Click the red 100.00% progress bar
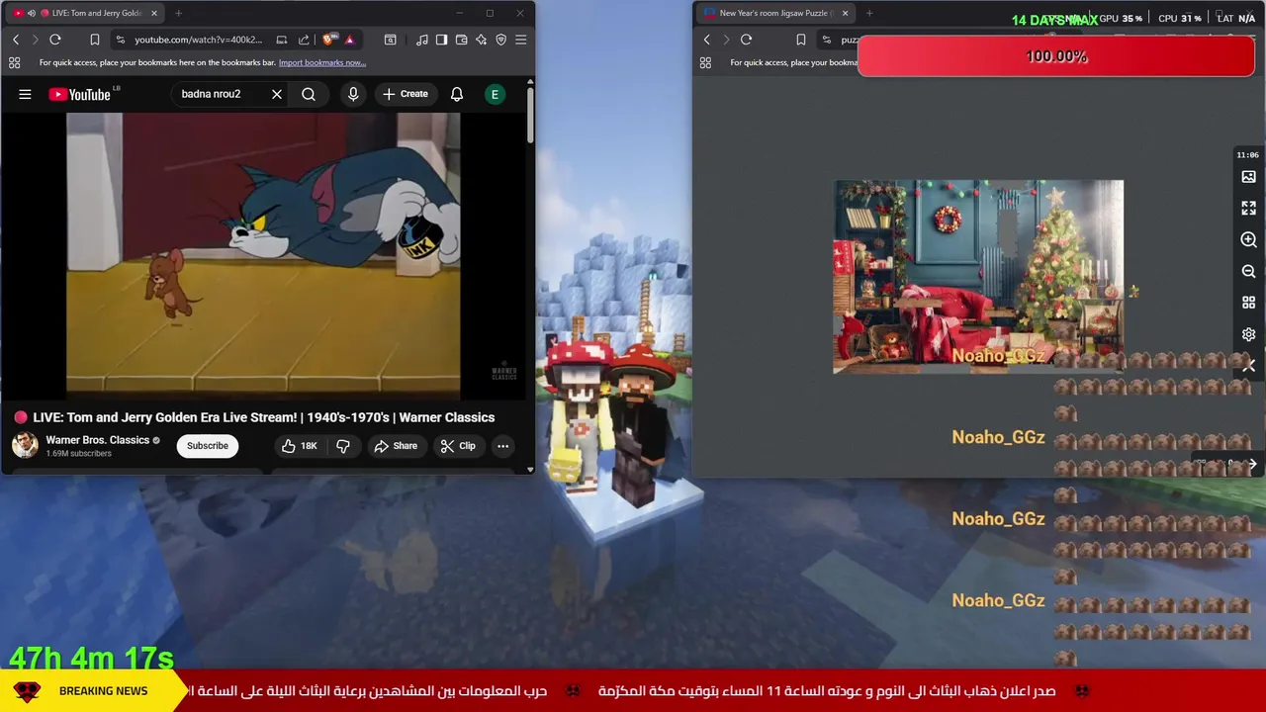Screen dimensions: 1266x712 click(1056, 56)
